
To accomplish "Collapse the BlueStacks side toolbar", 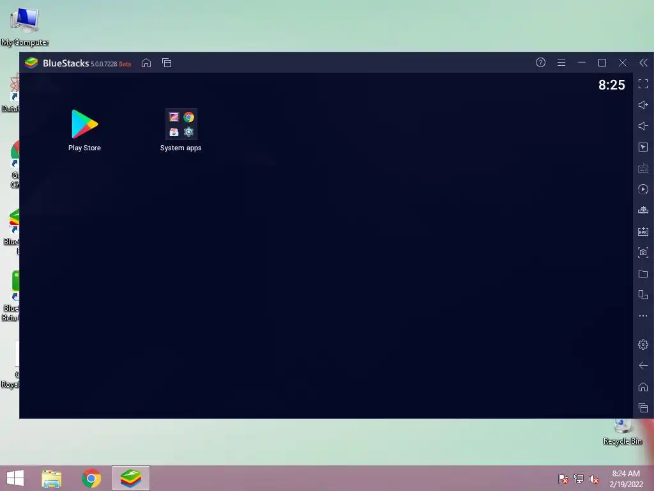I will click(644, 63).
